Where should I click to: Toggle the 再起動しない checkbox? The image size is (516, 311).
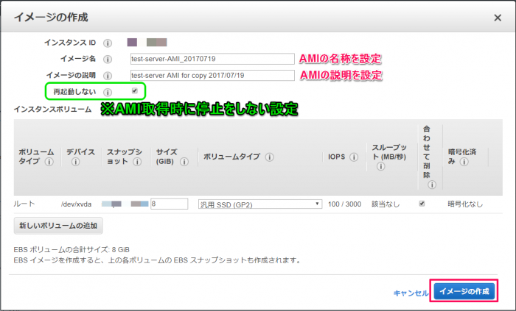pyautogui.click(x=135, y=91)
